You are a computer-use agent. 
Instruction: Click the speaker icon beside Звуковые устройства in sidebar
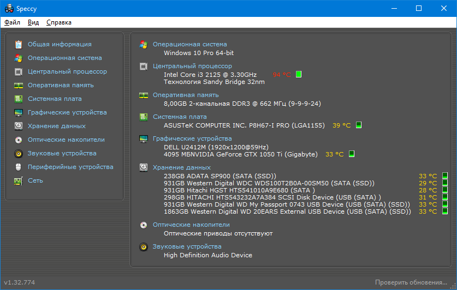point(19,153)
